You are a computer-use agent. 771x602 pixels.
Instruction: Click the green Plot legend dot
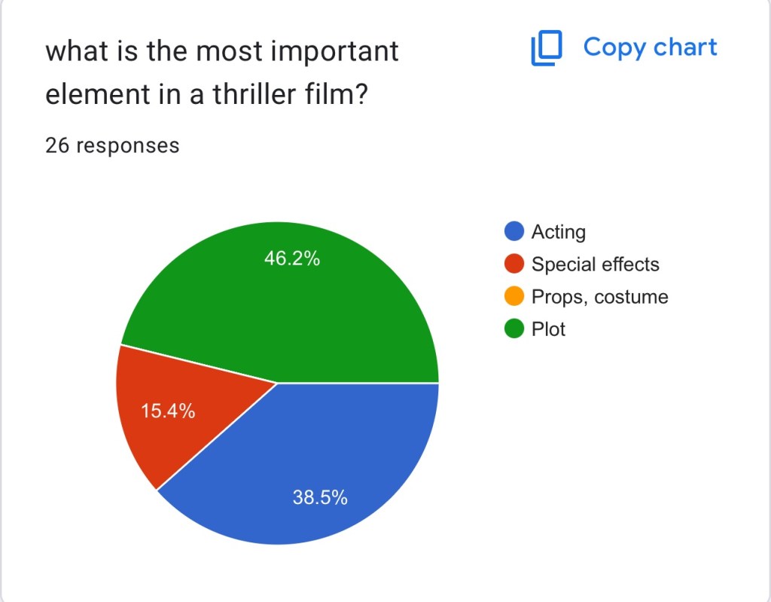coord(514,329)
